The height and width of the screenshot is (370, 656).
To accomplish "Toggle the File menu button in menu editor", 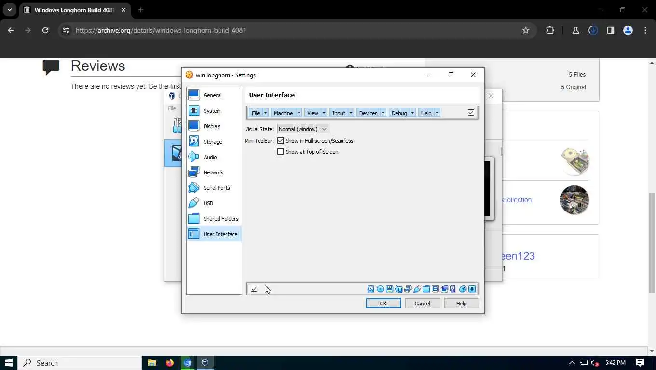I will click(256, 113).
